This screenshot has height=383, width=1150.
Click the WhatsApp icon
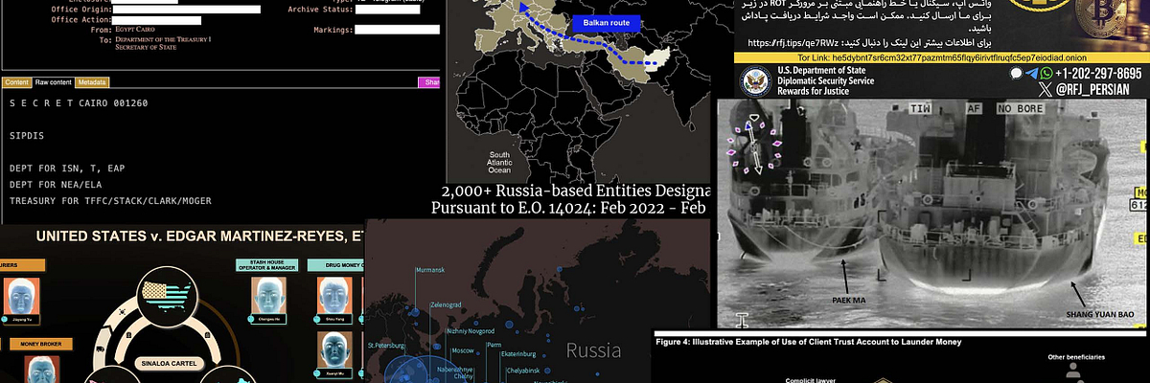(x=1047, y=74)
